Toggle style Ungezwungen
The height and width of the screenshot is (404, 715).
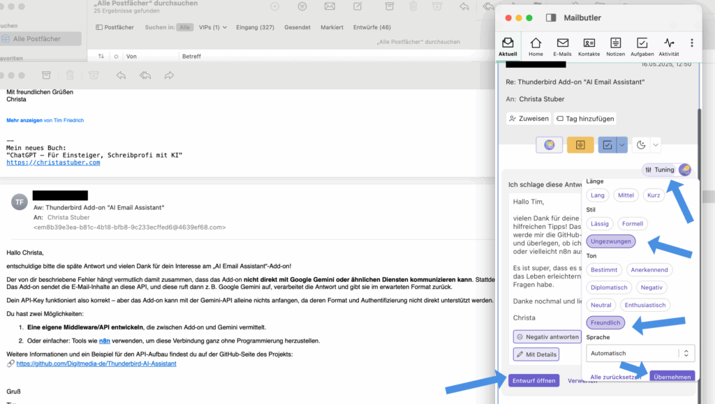(x=610, y=241)
